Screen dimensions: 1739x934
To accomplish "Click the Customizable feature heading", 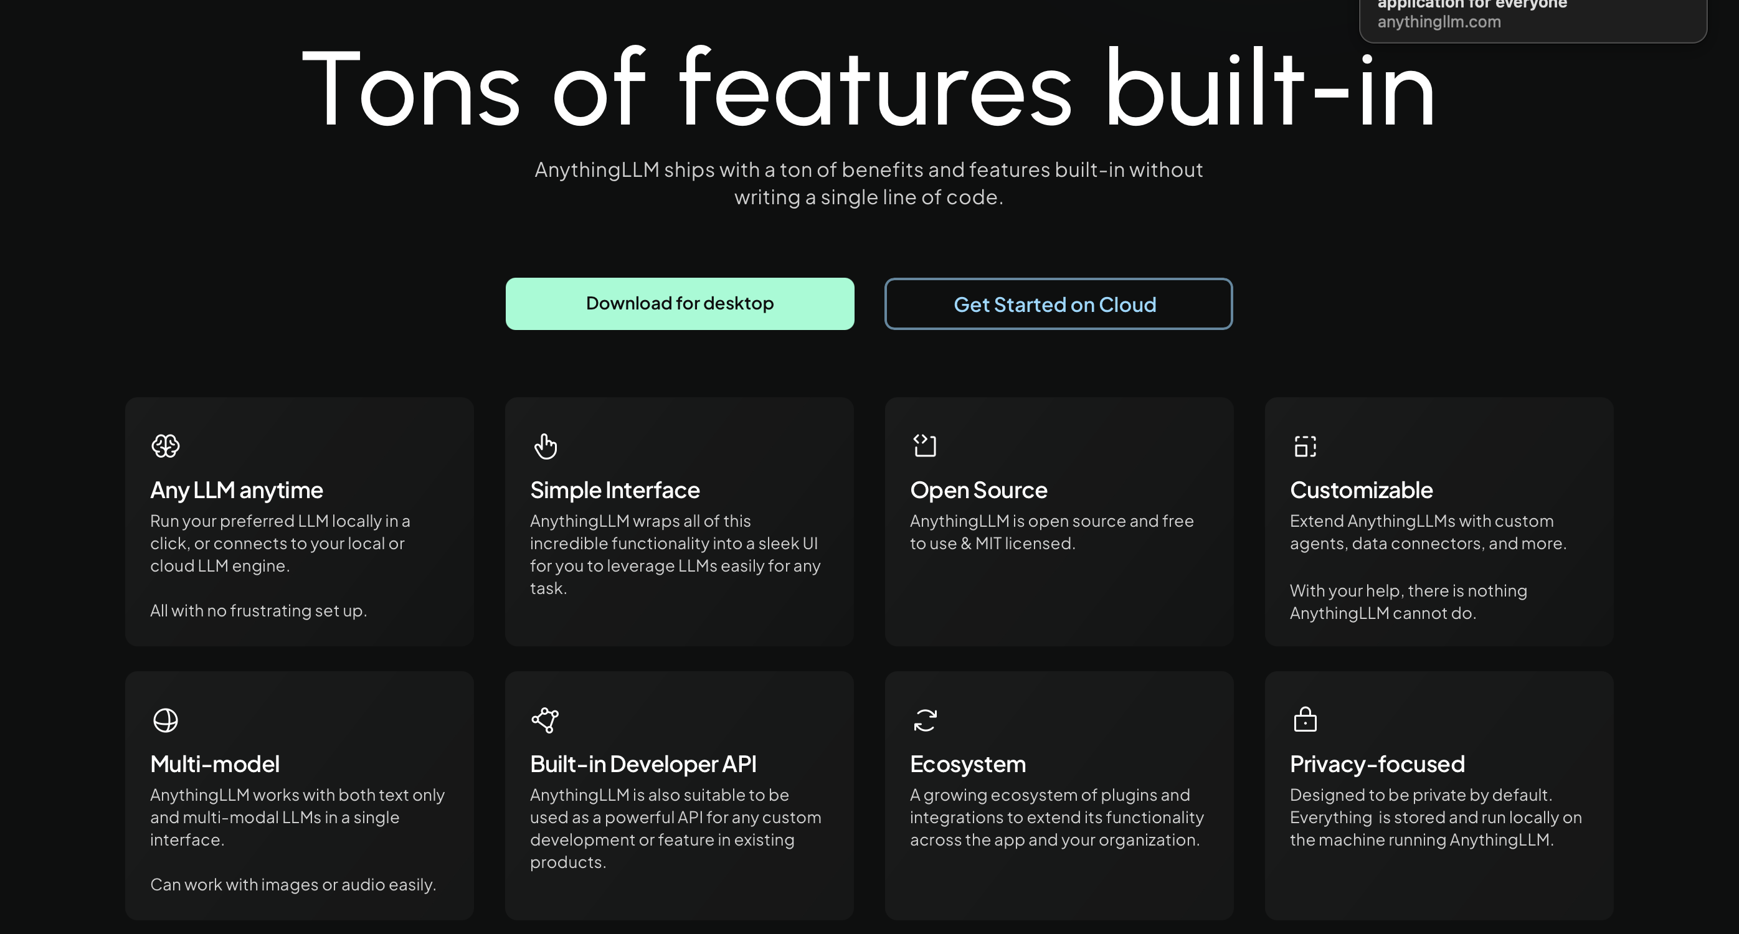I will [x=1361, y=490].
